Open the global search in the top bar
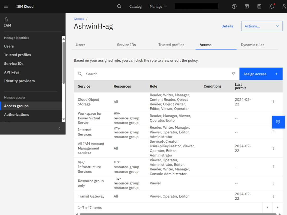Screen dimensions: 287x215 (119, 6)
